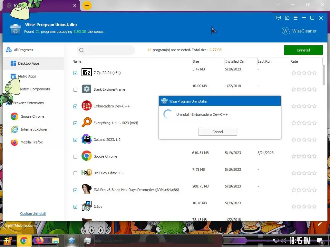Switch to Desktop Apps category
The height and width of the screenshot is (247, 330).
coord(33,63)
